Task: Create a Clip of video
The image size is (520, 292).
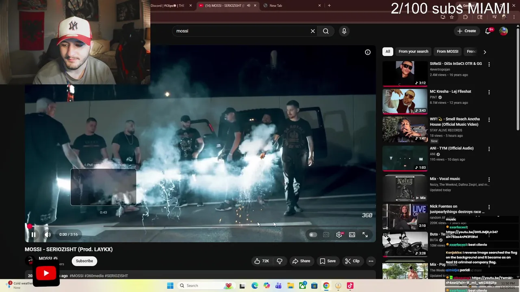Action: coord(352,261)
